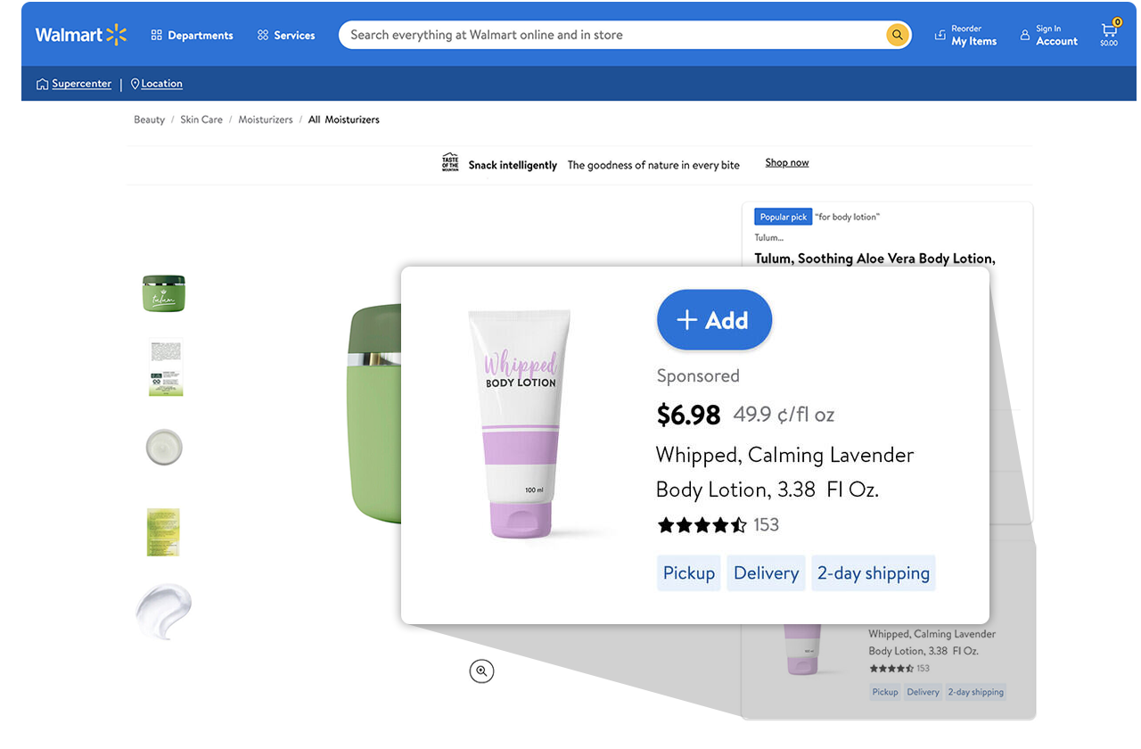This screenshot has width=1141, height=749.
Task: Select the large Pickup tag
Action: coord(689,573)
